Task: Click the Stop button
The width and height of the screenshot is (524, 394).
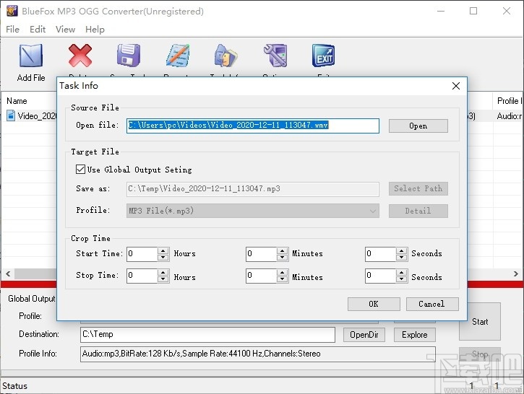Action: pos(480,354)
